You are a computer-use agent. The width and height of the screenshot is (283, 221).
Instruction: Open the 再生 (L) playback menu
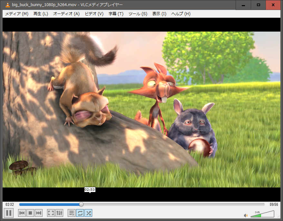[x=41, y=14]
